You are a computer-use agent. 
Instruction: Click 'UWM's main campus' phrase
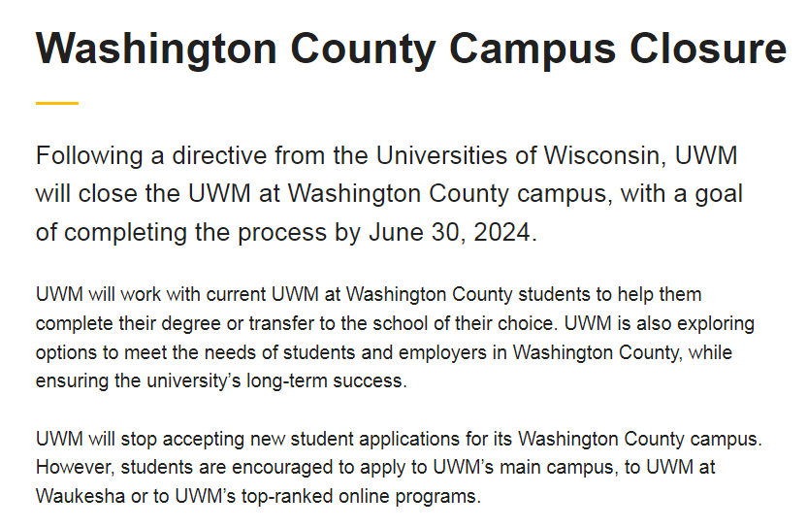coord(524,468)
